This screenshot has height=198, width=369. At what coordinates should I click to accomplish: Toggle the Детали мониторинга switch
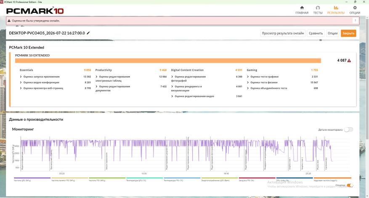[348, 129]
